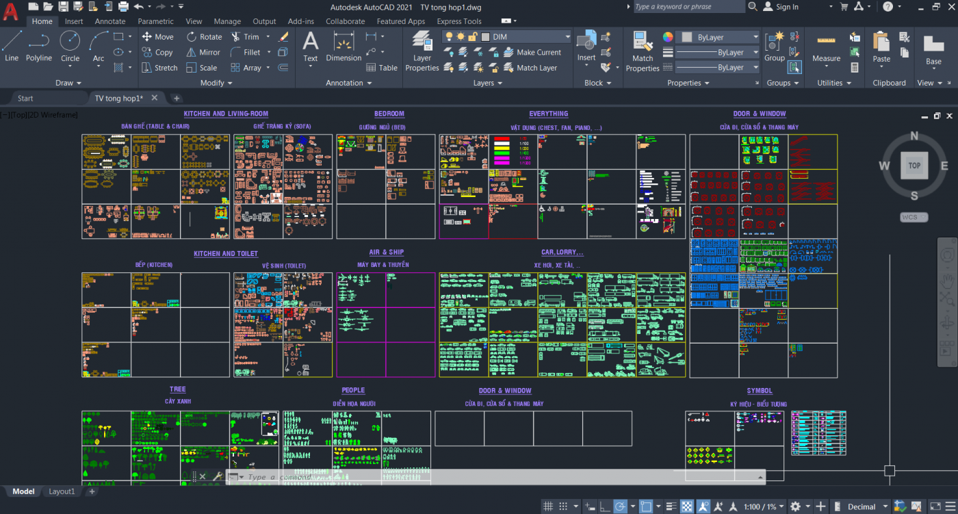Open Quick Calculator in Utilities panel
This screenshot has height=514, width=958.
pyautogui.click(x=855, y=68)
